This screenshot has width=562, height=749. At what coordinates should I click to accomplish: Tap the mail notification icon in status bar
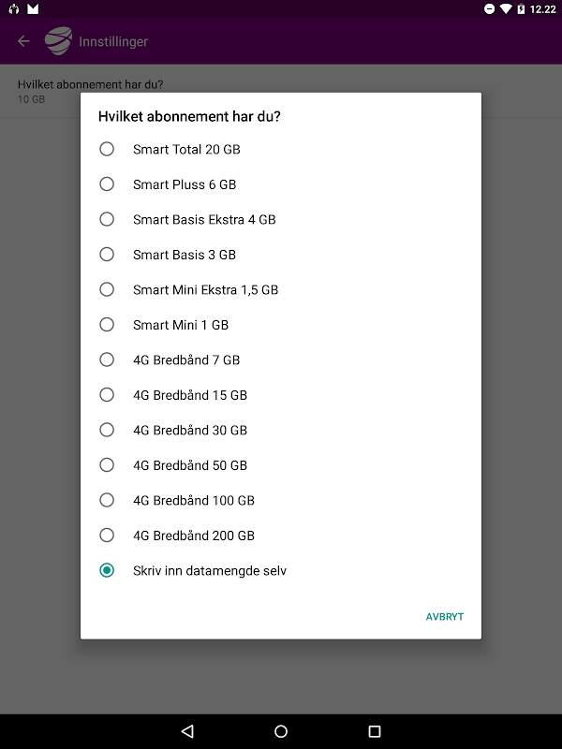[33, 8]
